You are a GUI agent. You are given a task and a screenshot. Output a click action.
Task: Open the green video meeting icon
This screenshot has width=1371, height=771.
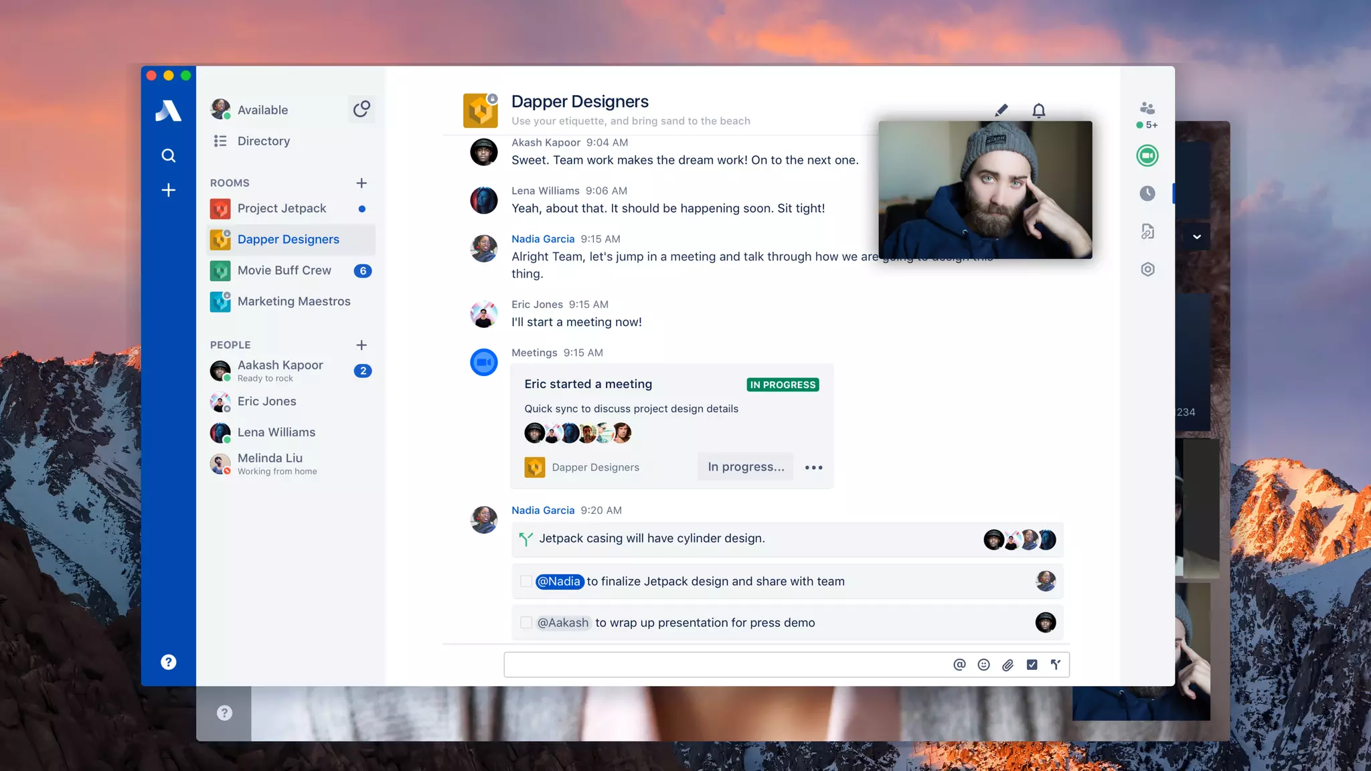(1147, 156)
